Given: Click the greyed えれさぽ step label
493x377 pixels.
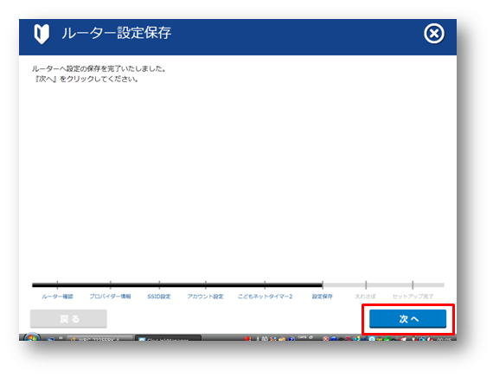Looking at the screenshot, I should [x=365, y=297].
